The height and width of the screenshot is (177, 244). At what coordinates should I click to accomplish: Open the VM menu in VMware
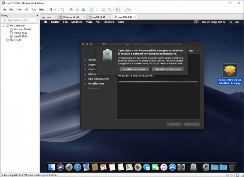click(26, 9)
